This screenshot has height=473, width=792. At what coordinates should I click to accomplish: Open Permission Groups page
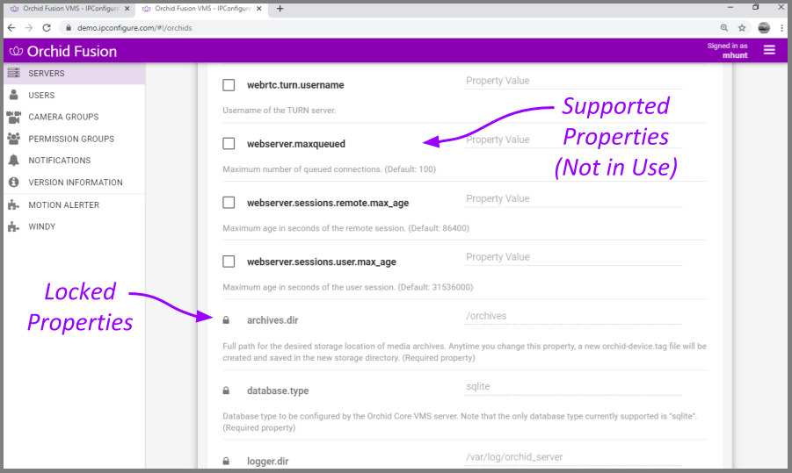pos(74,139)
